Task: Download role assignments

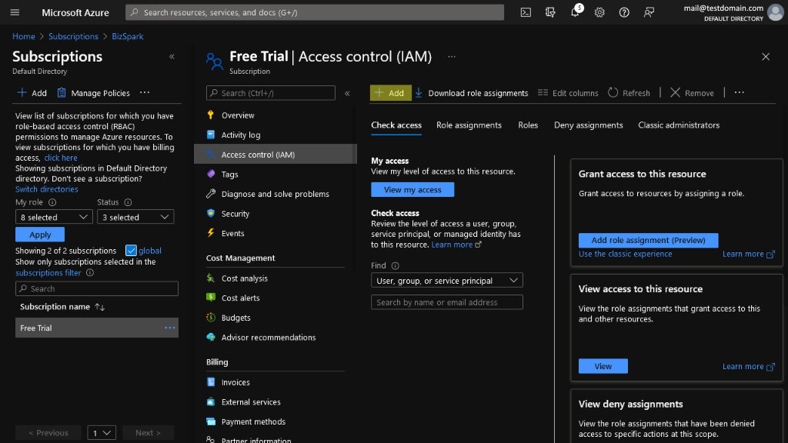Action: point(472,93)
